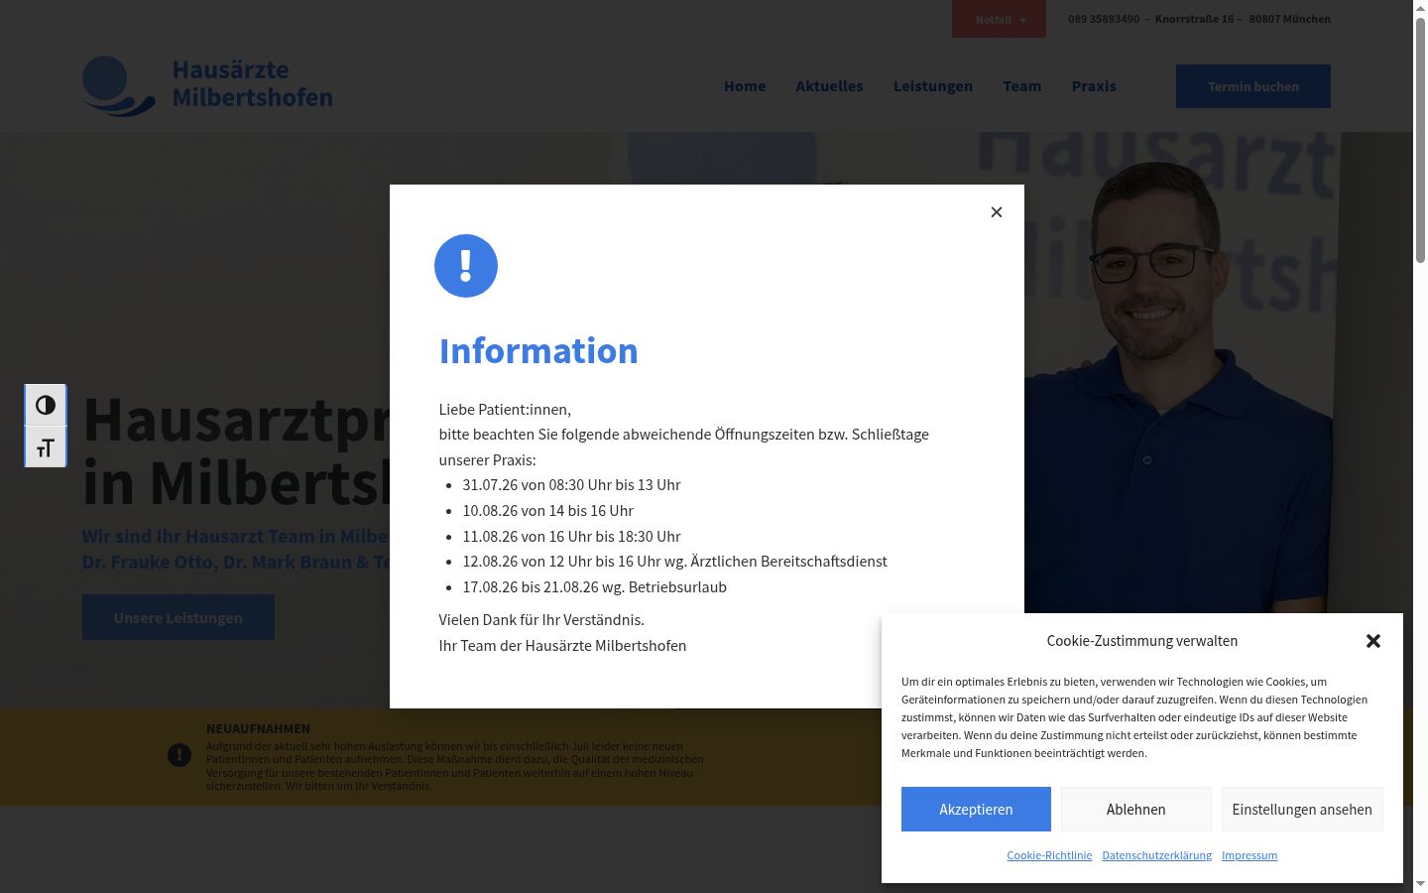The width and height of the screenshot is (1428, 893).
Task: Open the Team menu item
Action: point(1022,86)
